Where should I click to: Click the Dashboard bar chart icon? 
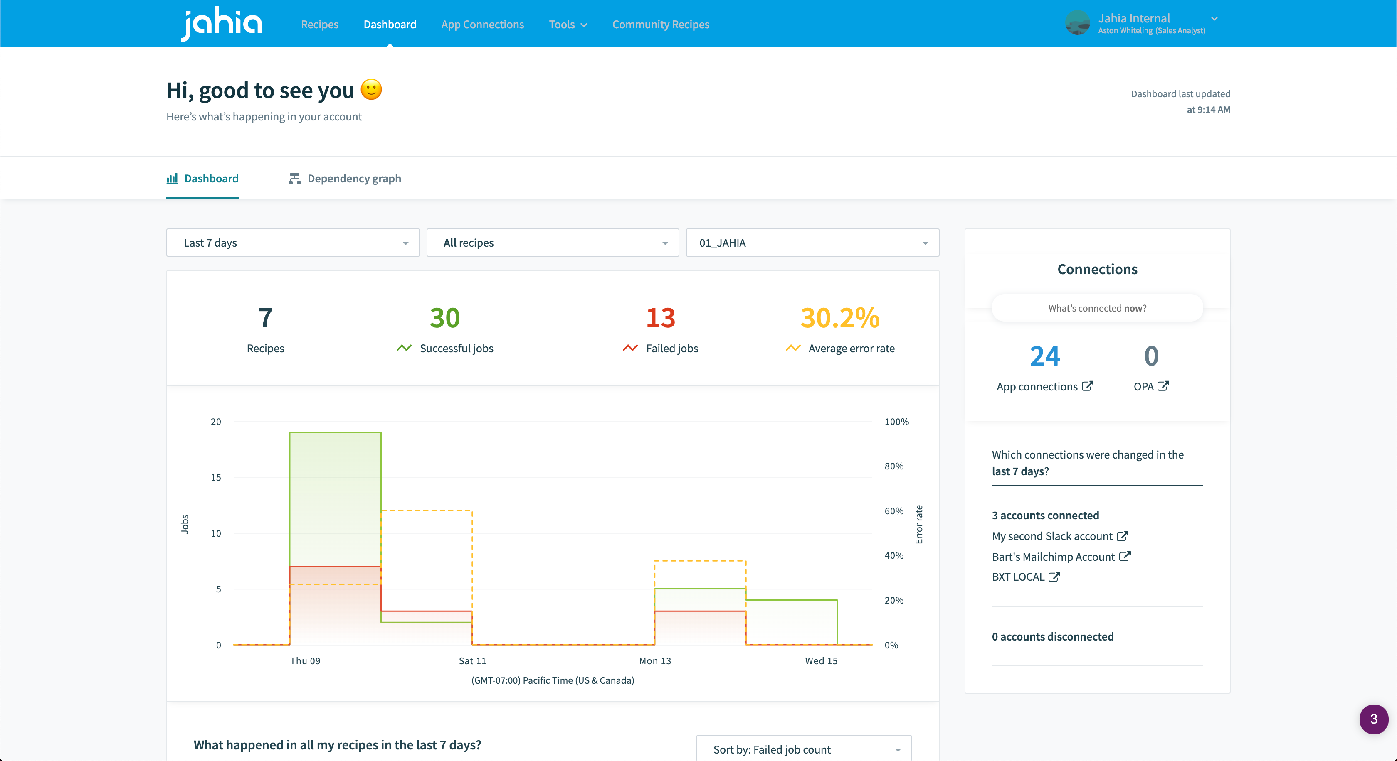(172, 178)
